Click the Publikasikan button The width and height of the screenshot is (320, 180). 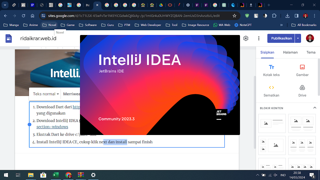[281, 38]
